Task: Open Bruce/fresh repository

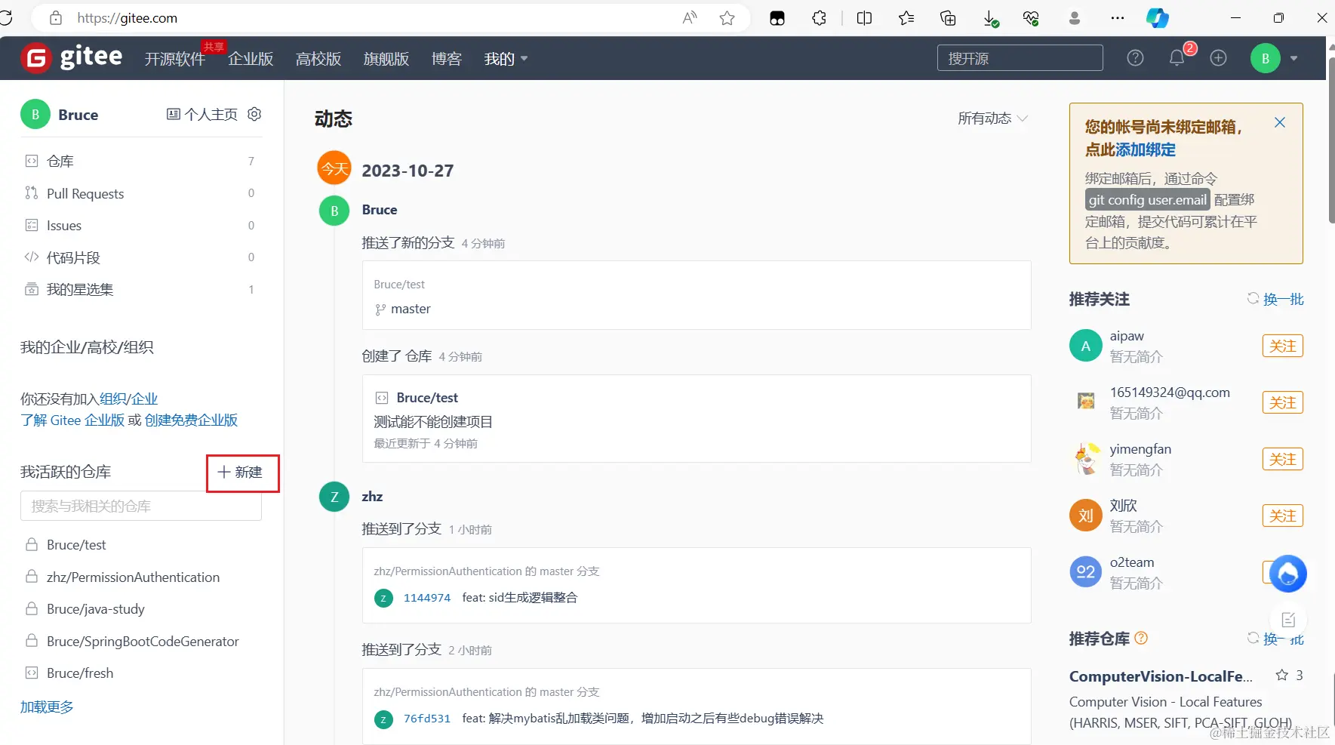Action: (x=80, y=673)
